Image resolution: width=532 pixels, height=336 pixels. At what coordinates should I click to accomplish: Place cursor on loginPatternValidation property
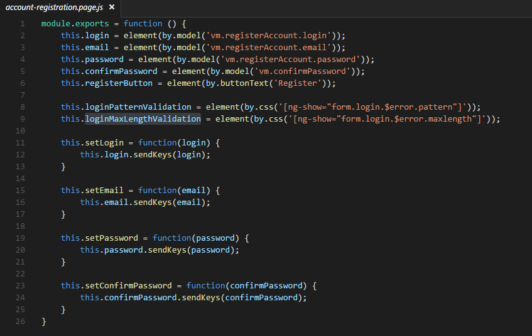tap(138, 107)
